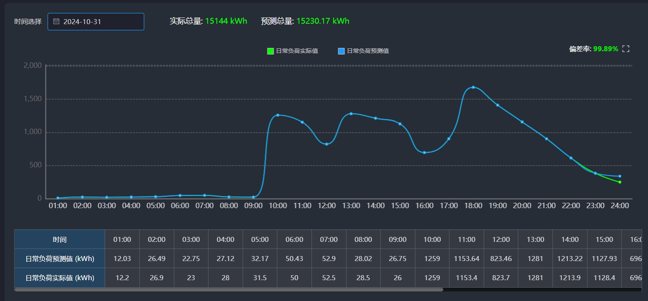
Task: Click the table's horizontal scrollbar thumb
Action: click(229, 289)
